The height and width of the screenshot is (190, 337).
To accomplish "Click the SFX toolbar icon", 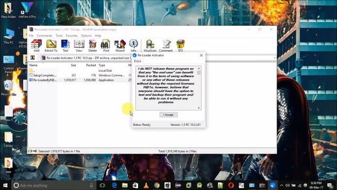I will (180, 45).
